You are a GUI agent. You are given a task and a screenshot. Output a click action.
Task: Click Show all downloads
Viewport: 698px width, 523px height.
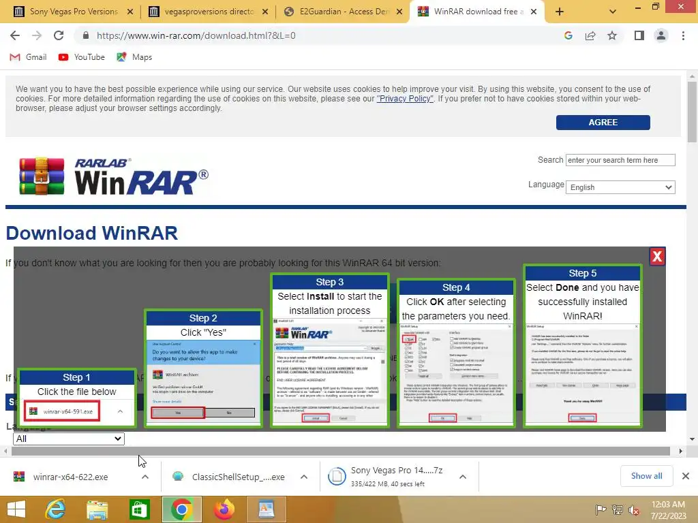(x=646, y=476)
